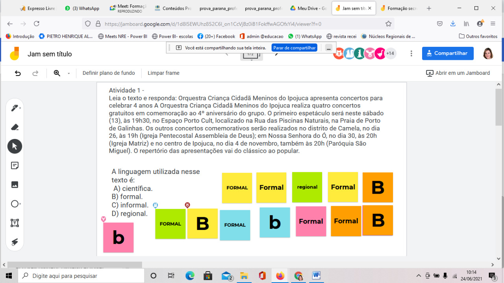
Task: Open the Firefox hamburger menu
Action: (494, 24)
